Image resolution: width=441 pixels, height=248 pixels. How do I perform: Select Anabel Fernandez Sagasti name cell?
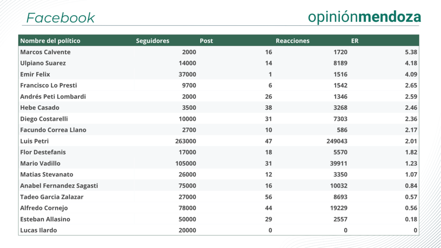(x=59, y=186)
